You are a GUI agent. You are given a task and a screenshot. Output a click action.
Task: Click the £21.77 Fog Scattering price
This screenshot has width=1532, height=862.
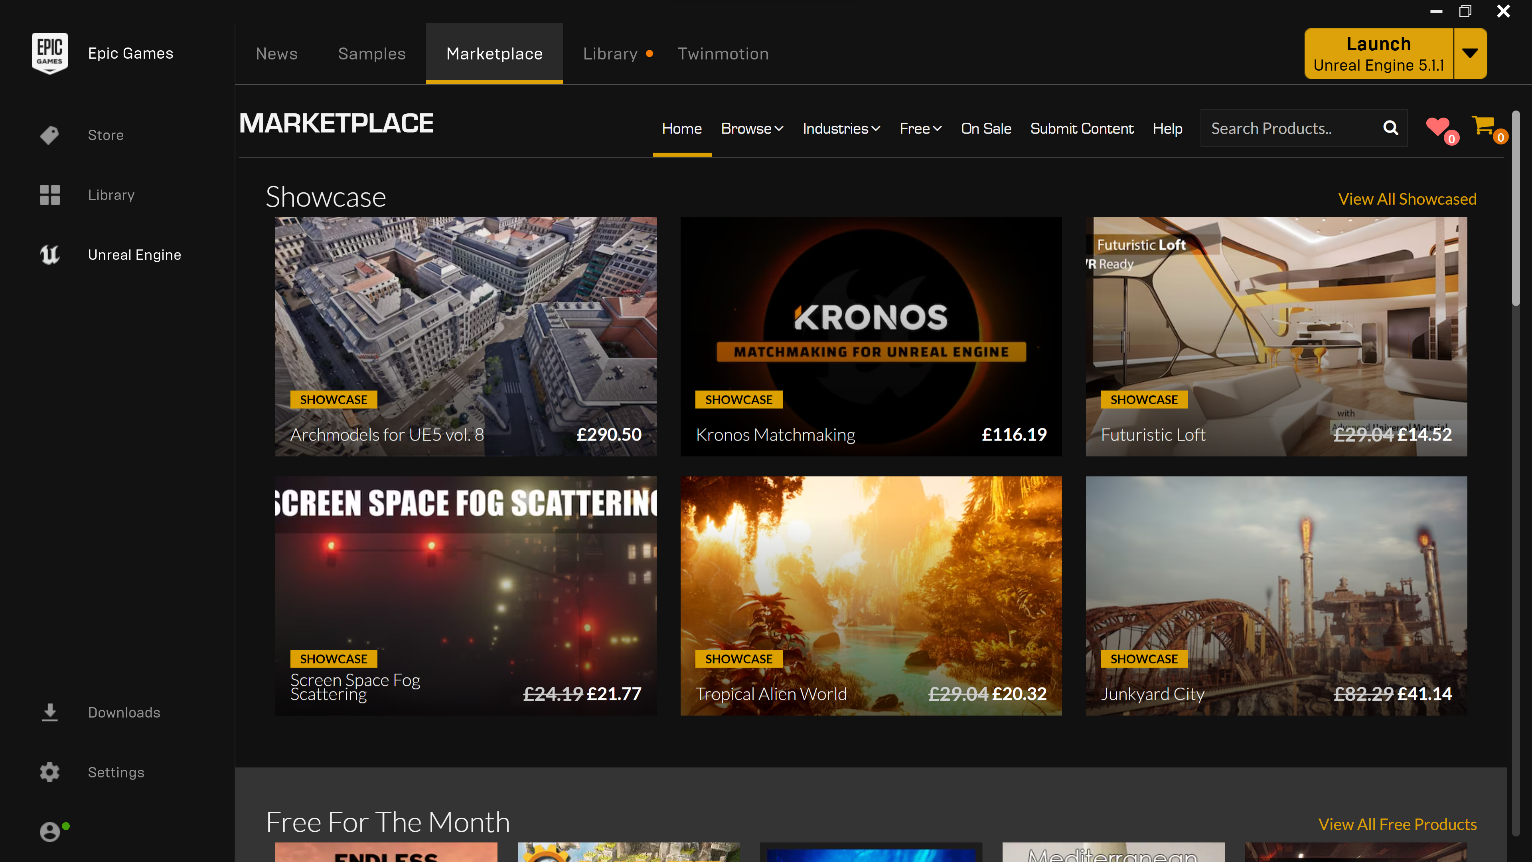pos(614,694)
